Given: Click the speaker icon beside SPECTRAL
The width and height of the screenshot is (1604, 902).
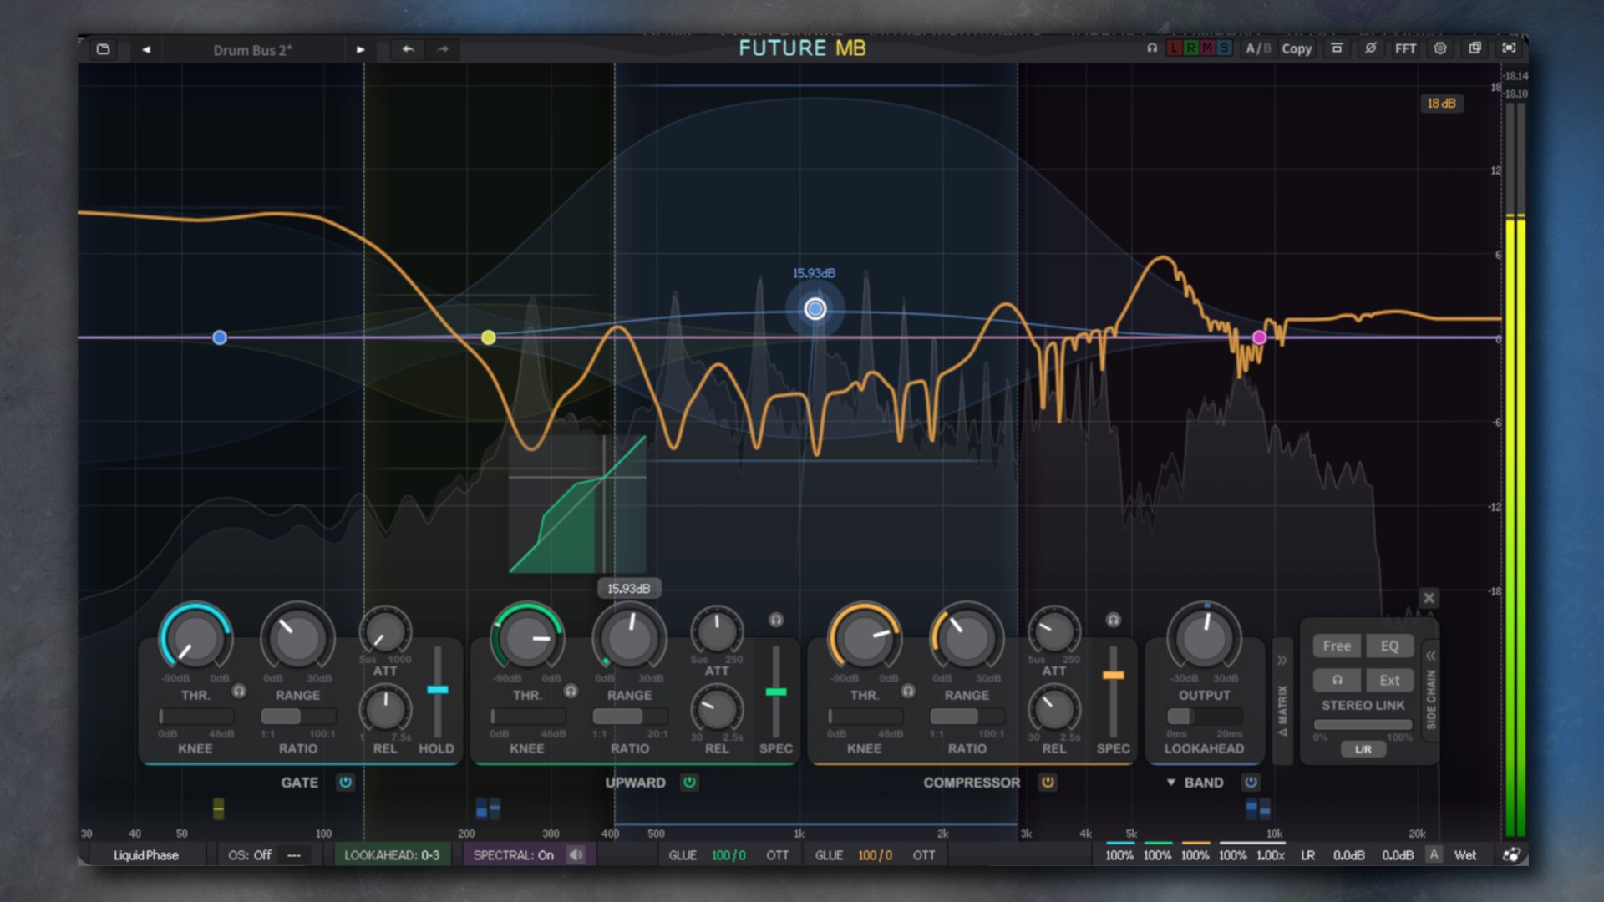Looking at the screenshot, I should (576, 855).
